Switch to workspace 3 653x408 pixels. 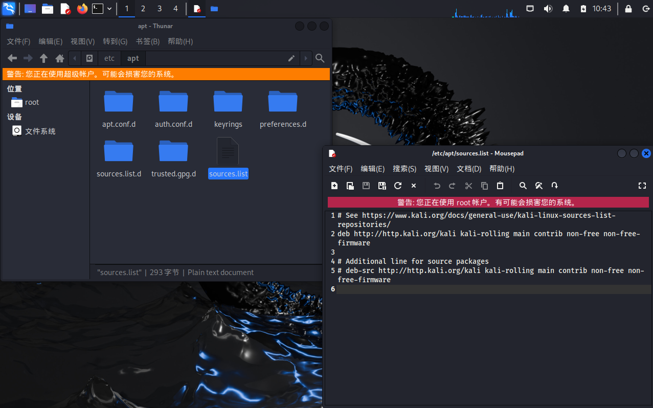click(x=160, y=9)
